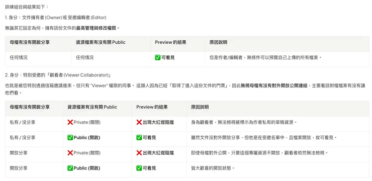
Task: Click explanation '皆大歡喜的開放狀態。'
Action: [x=213, y=168]
